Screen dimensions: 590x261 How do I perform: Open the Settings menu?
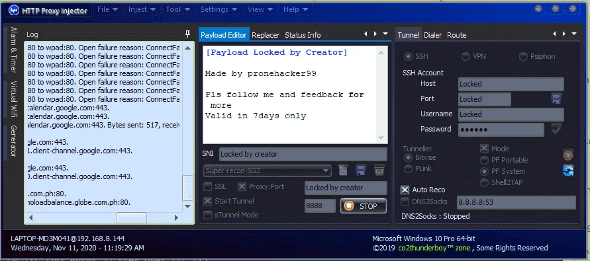pyautogui.click(x=219, y=10)
